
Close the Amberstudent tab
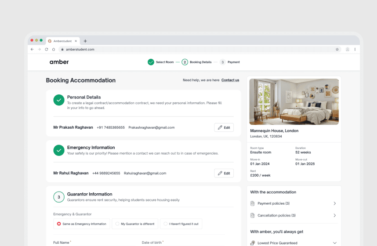pos(76,41)
